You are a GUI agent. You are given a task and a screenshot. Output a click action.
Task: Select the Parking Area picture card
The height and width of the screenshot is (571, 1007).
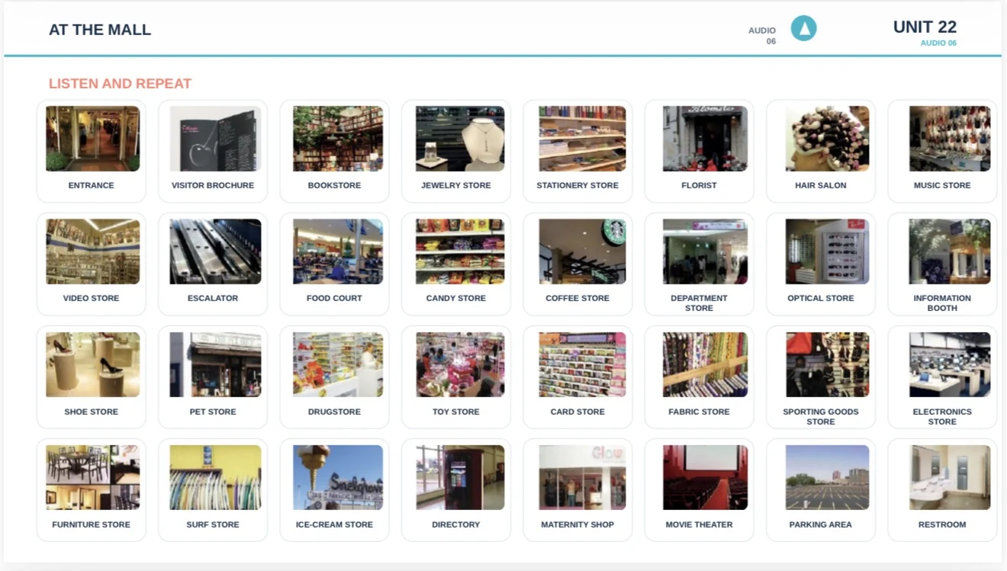821,490
